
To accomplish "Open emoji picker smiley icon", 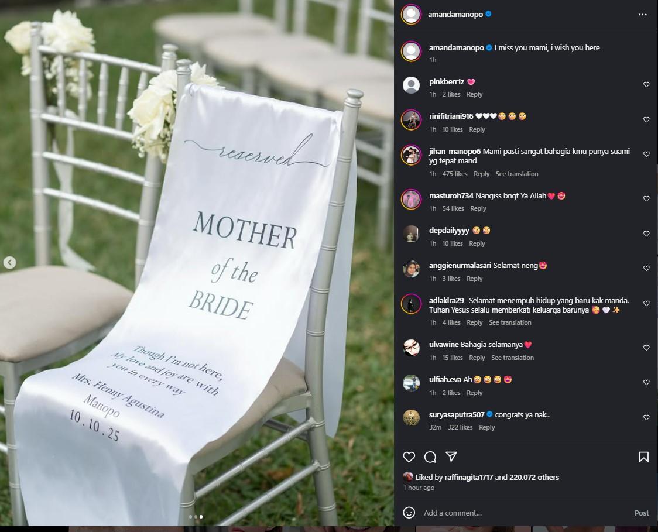I will pyautogui.click(x=409, y=513).
